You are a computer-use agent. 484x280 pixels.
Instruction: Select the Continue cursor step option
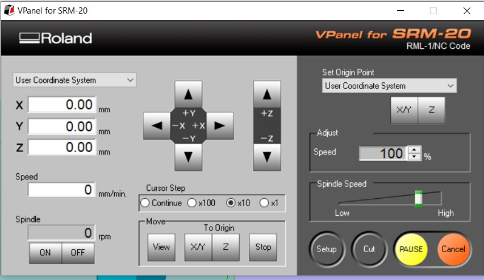coord(161,203)
